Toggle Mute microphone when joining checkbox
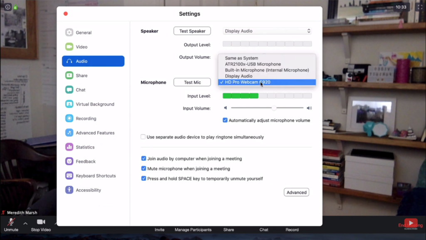 (144, 168)
